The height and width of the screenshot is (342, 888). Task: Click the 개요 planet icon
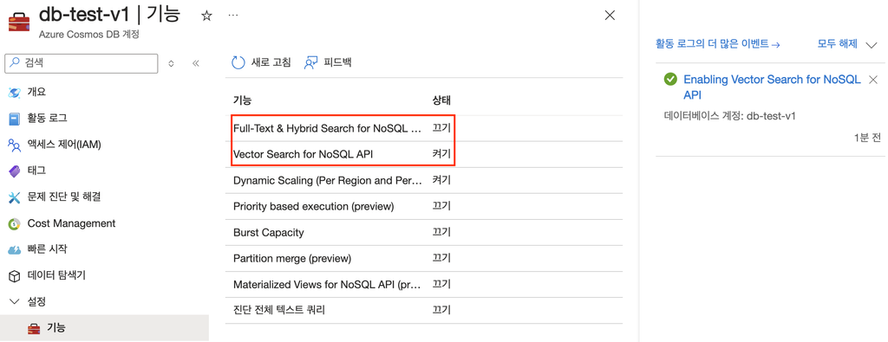(x=15, y=92)
